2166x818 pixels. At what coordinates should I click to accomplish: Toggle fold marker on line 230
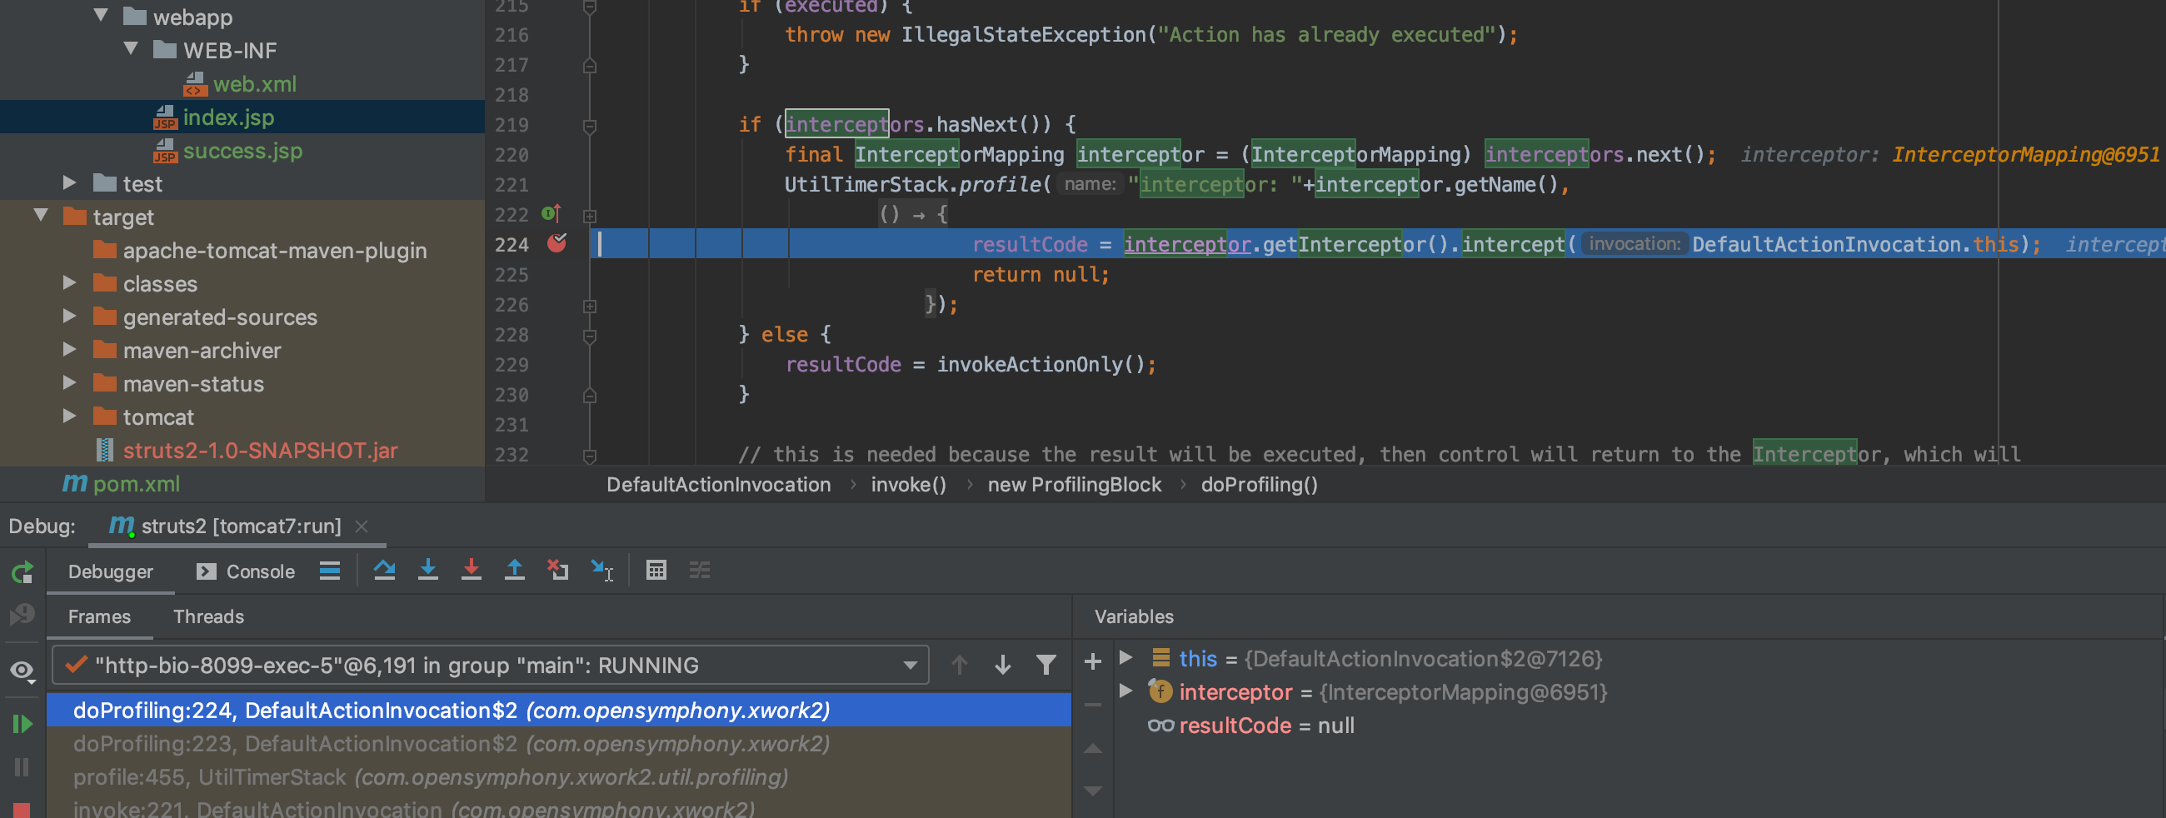(x=590, y=396)
